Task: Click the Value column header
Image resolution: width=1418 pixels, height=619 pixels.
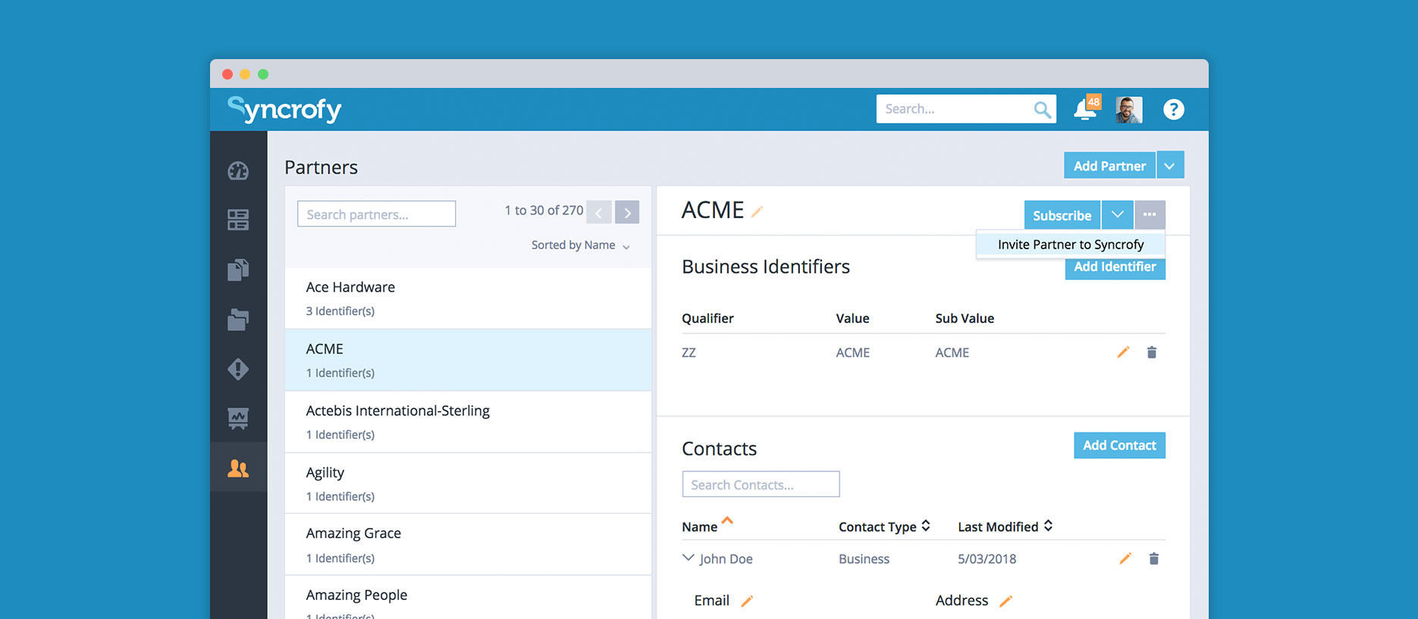Action: tap(852, 318)
